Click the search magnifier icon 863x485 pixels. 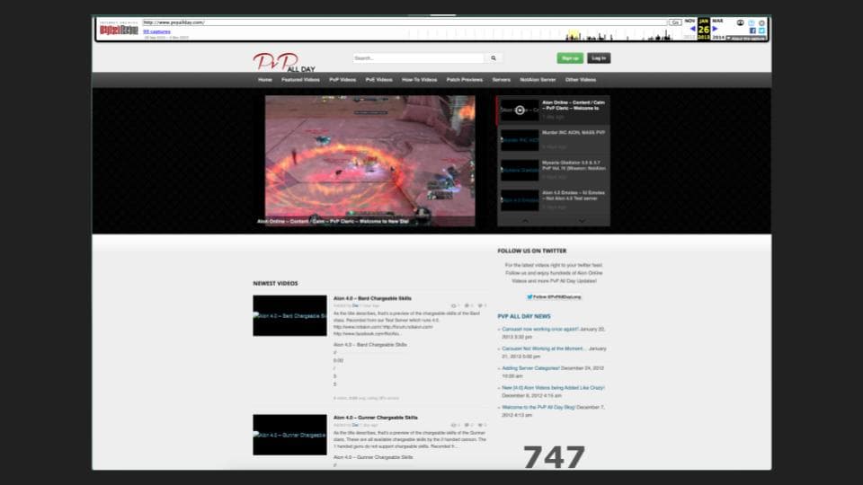point(494,57)
